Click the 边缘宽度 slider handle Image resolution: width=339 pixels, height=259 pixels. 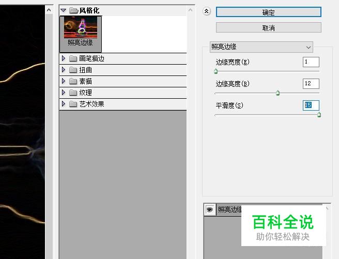tap(215, 71)
